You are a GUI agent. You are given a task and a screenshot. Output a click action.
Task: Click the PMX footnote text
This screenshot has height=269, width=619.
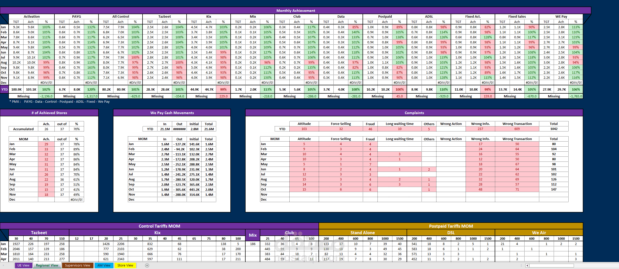[x=60, y=101]
